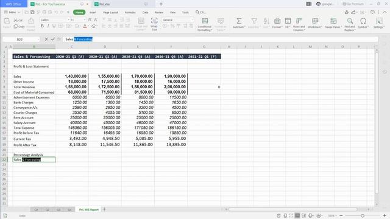Switch to the Insert ribbon tab

pos(93,12)
